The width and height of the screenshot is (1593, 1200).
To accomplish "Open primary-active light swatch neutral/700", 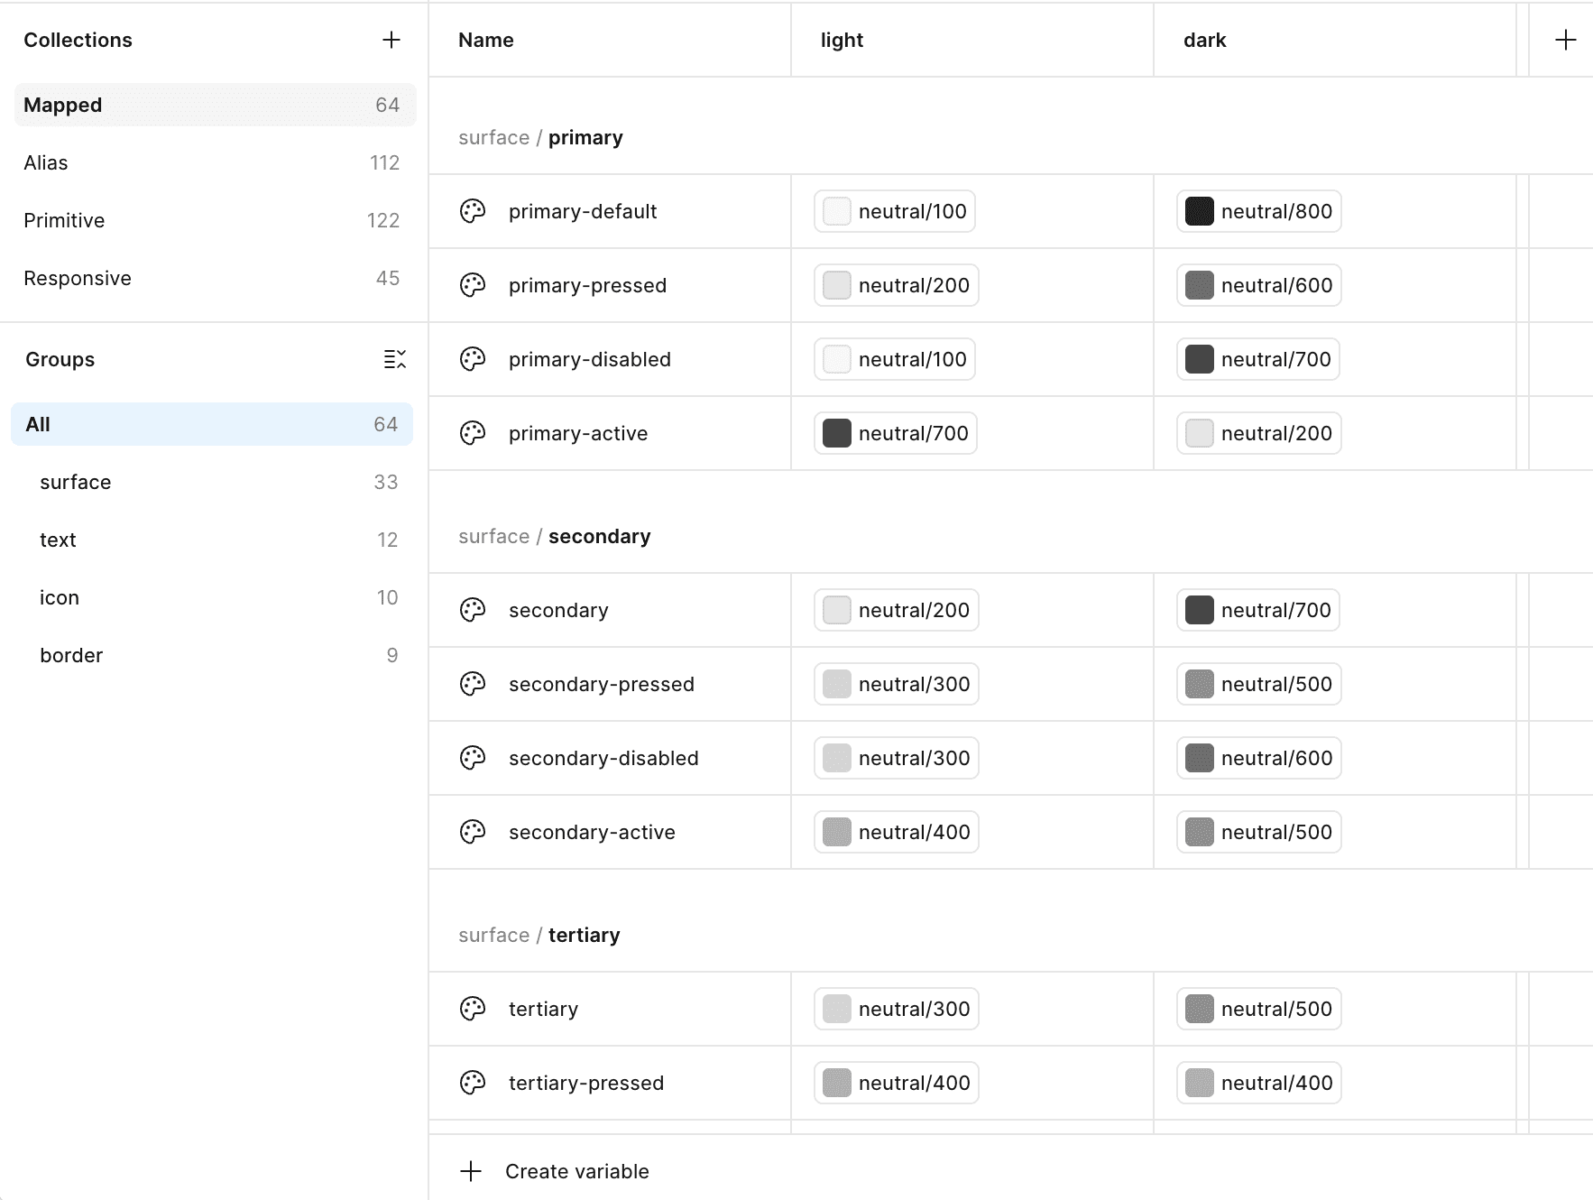I will [x=837, y=433].
